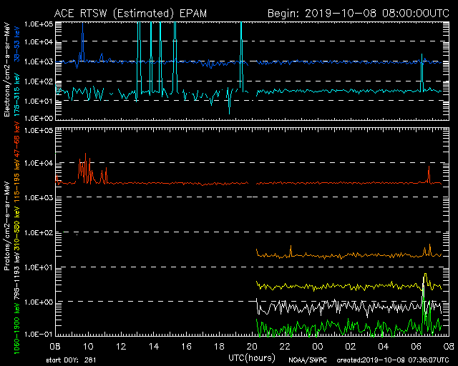Click the 04 hour tick on time axis
The width and height of the screenshot is (458, 366).
383,345
